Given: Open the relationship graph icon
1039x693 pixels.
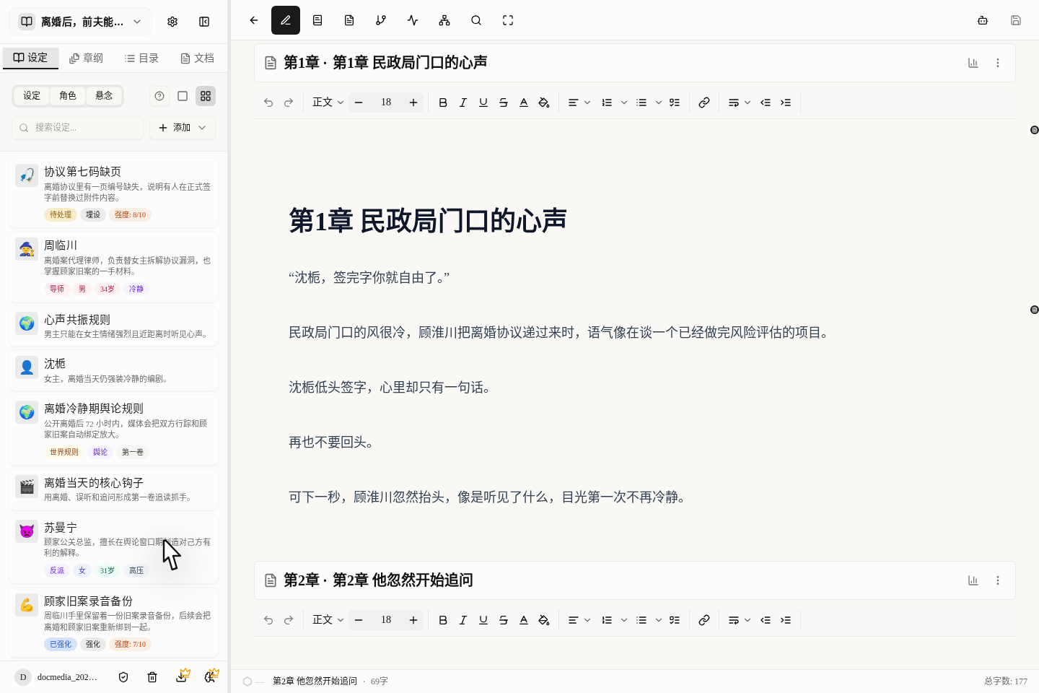Looking at the screenshot, I should point(444,20).
